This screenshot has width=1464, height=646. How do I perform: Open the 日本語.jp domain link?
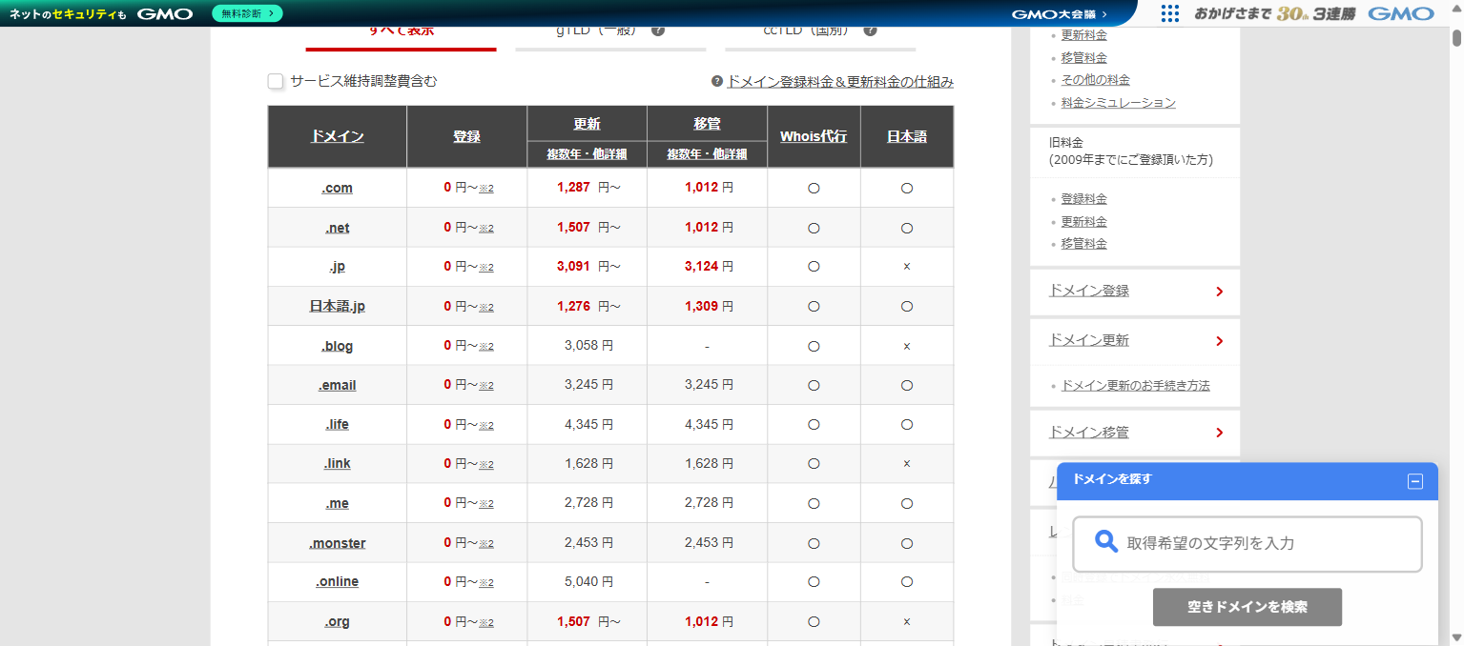(x=338, y=306)
